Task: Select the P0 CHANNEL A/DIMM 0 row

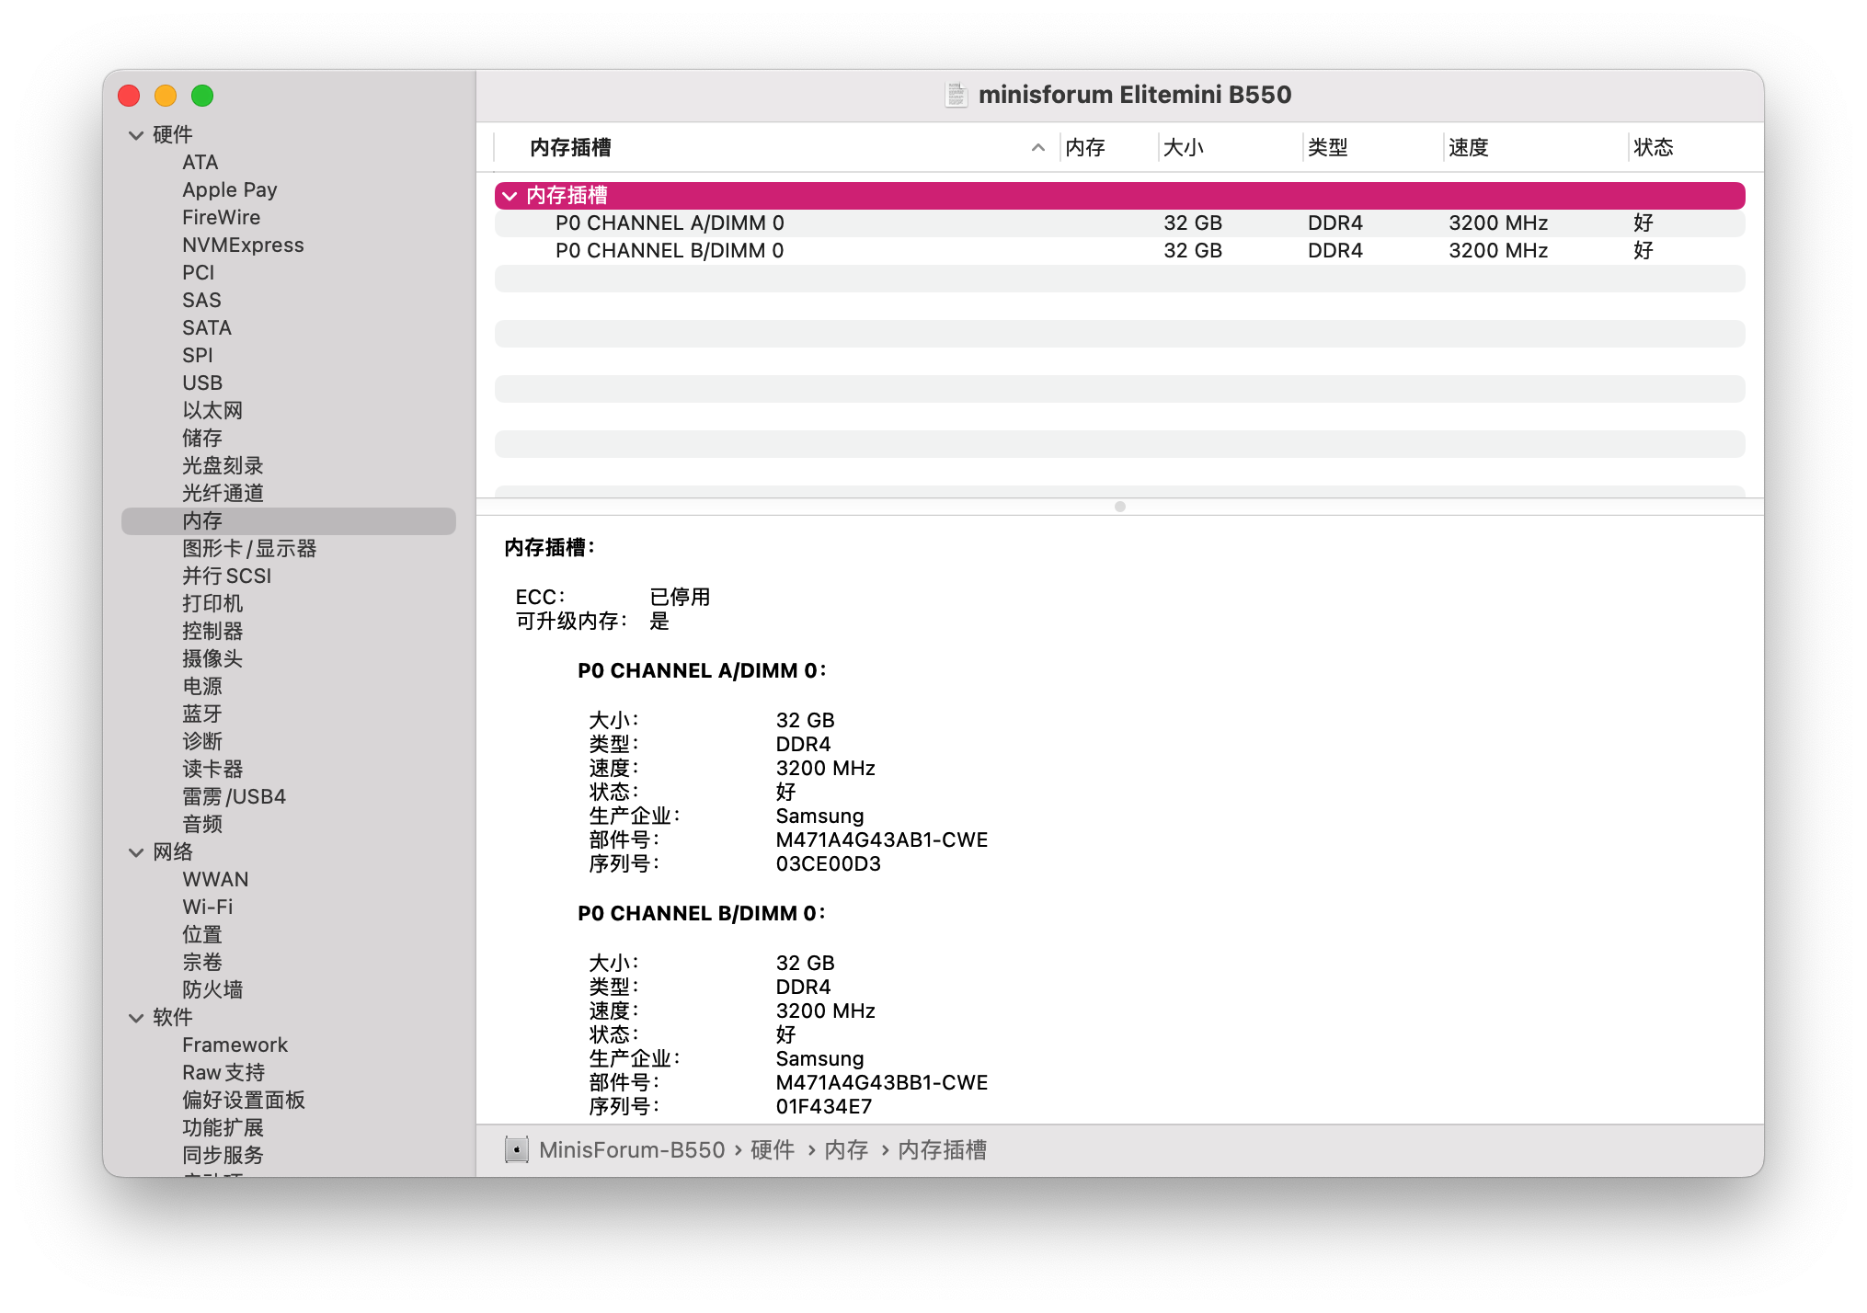Action: [x=1119, y=223]
